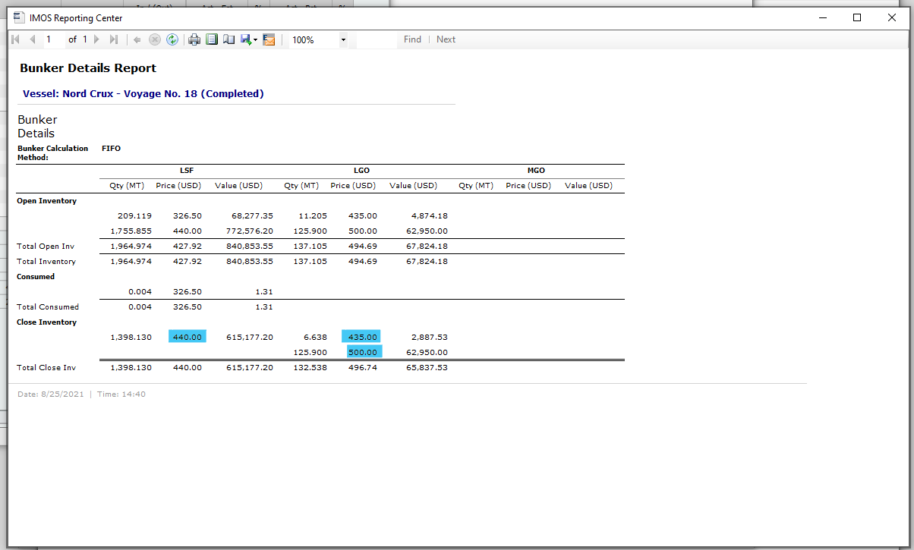
Task: Jump to the last page of report
Action: tap(114, 39)
